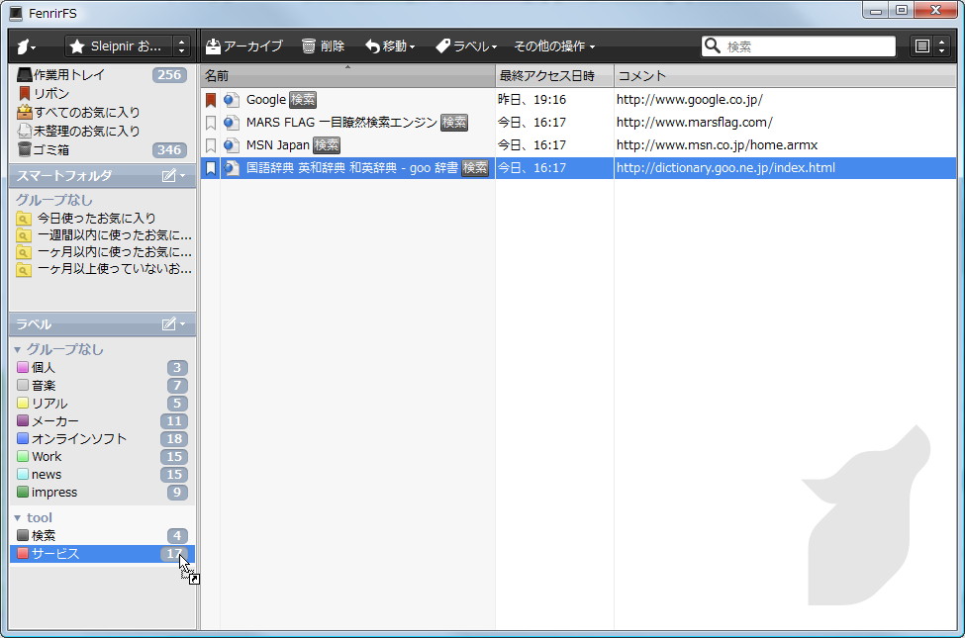The height and width of the screenshot is (638, 965).
Task: Click the pink swatch of 個人 label
Action: [x=23, y=367]
